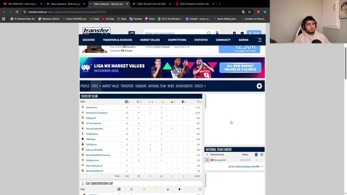Switch to MARKET VALUE player tab

click(x=111, y=86)
